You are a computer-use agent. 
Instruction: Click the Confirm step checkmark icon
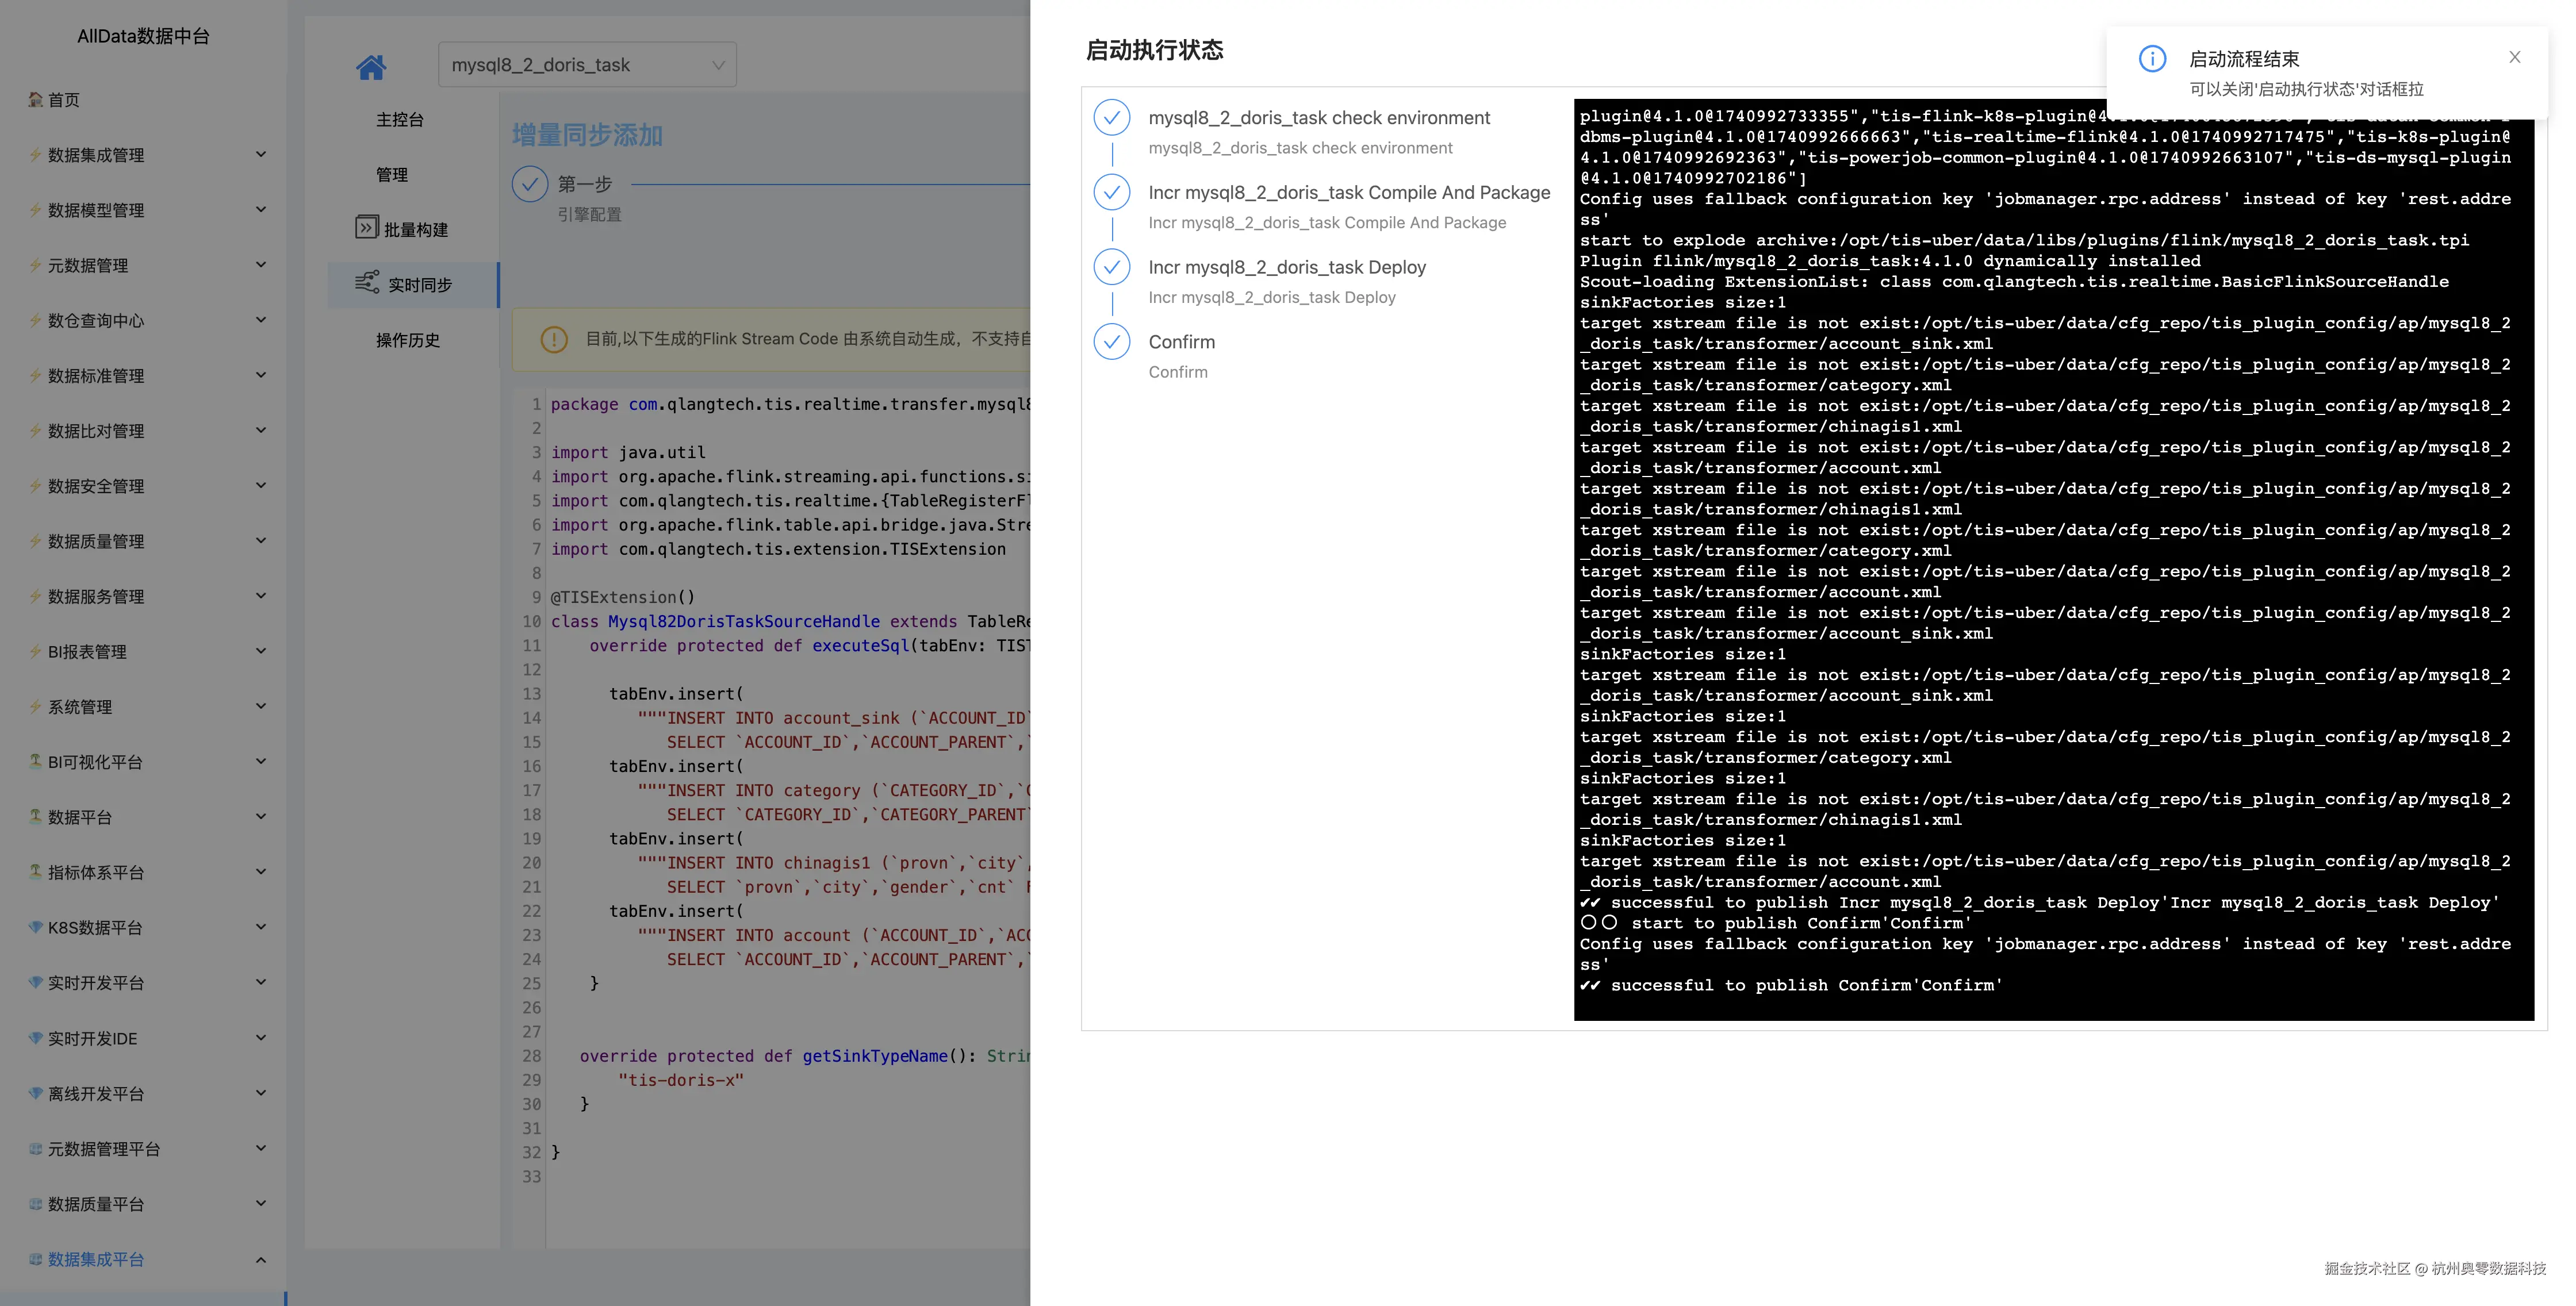1111,342
